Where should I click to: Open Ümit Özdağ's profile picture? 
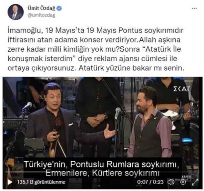pos(15,12)
